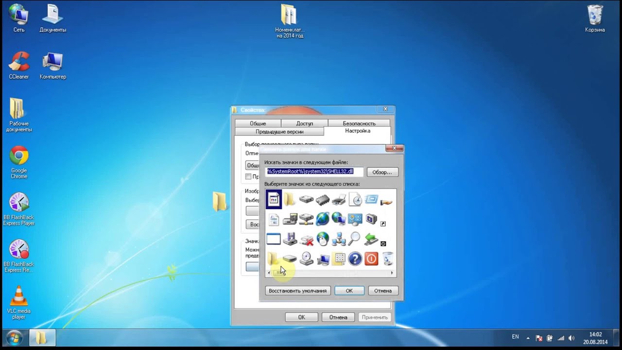The height and width of the screenshot is (350, 622).
Task: Select the blank window frame icon
Action: click(274, 239)
